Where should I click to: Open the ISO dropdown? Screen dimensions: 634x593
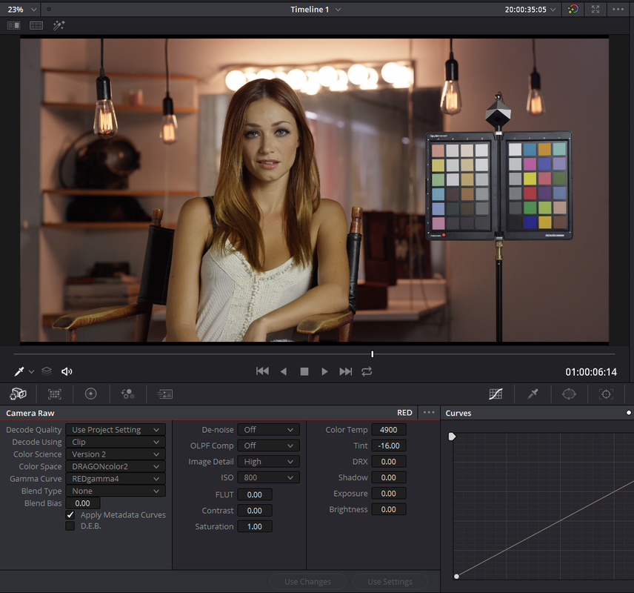tap(268, 477)
